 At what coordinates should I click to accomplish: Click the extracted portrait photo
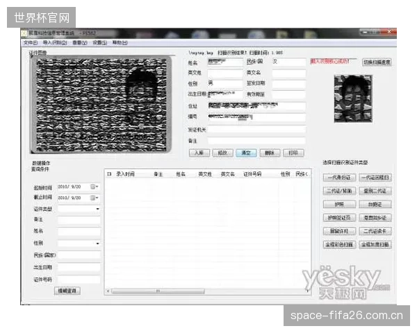click(353, 99)
